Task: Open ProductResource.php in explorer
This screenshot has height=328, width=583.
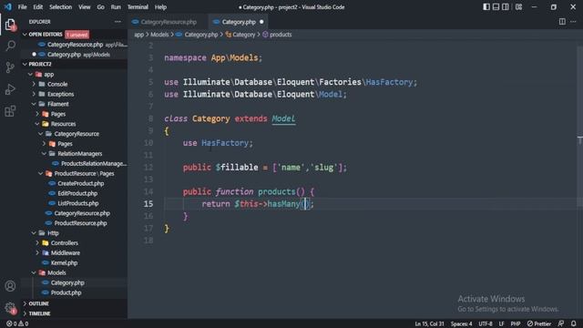Action: [x=80, y=223]
